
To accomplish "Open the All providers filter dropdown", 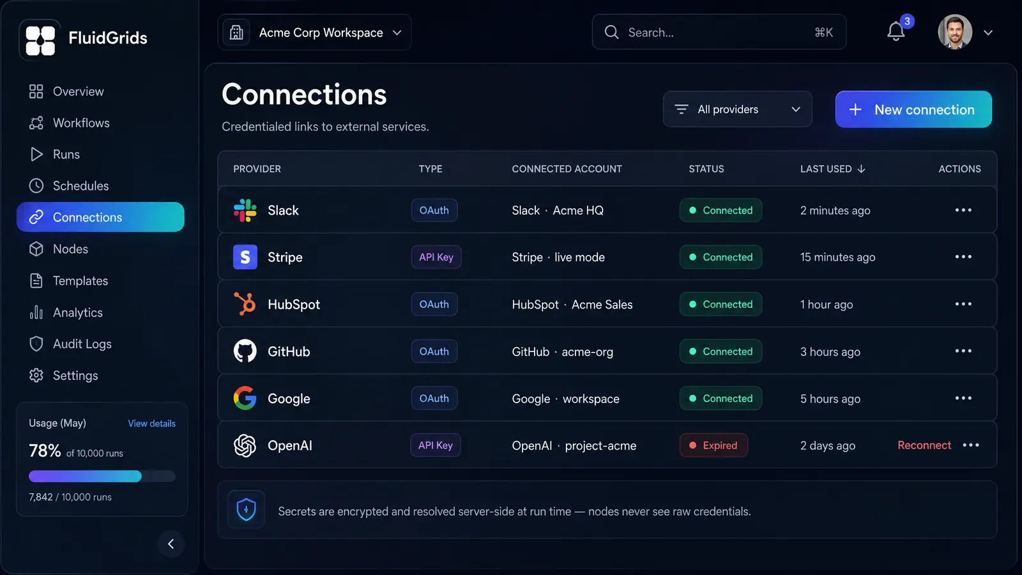I will point(737,109).
